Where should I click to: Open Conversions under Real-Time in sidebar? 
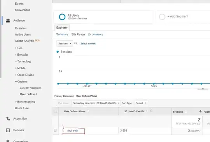click(x=23, y=10)
